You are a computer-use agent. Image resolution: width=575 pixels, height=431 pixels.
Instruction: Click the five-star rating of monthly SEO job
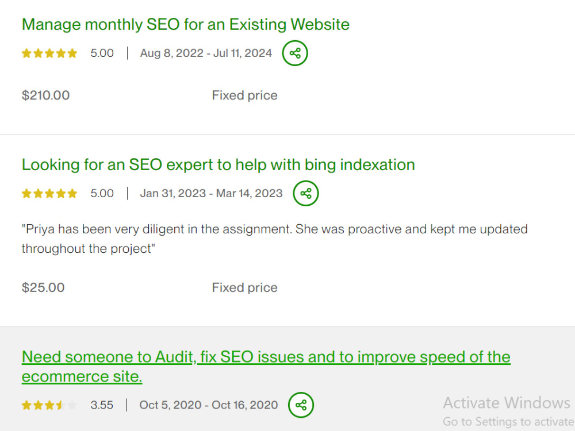coord(49,53)
